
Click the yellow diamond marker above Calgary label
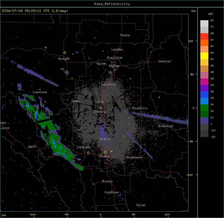tap(105, 152)
